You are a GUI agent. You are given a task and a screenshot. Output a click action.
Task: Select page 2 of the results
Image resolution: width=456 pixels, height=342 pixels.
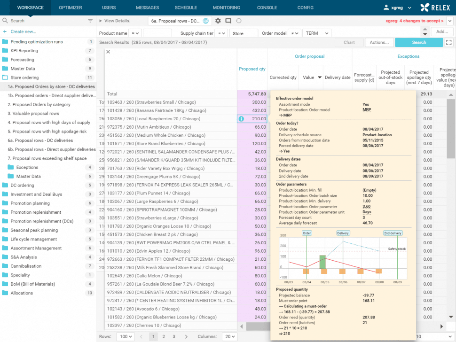tap(163, 336)
